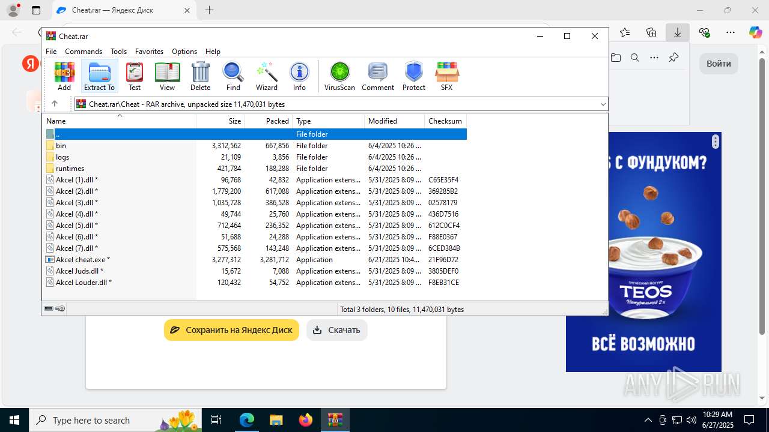Select the parent folder '..' row
The width and height of the screenshot is (769, 432).
(x=255, y=134)
